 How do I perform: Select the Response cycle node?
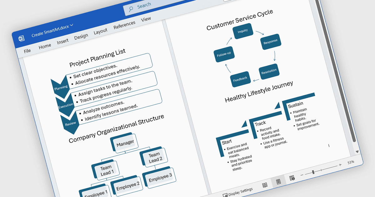coord(271,42)
